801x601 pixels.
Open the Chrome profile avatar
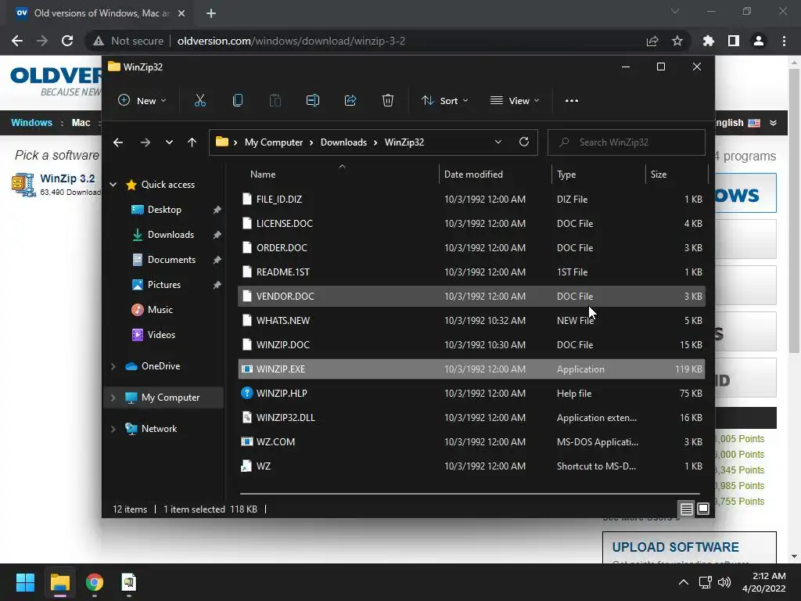tap(759, 41)
